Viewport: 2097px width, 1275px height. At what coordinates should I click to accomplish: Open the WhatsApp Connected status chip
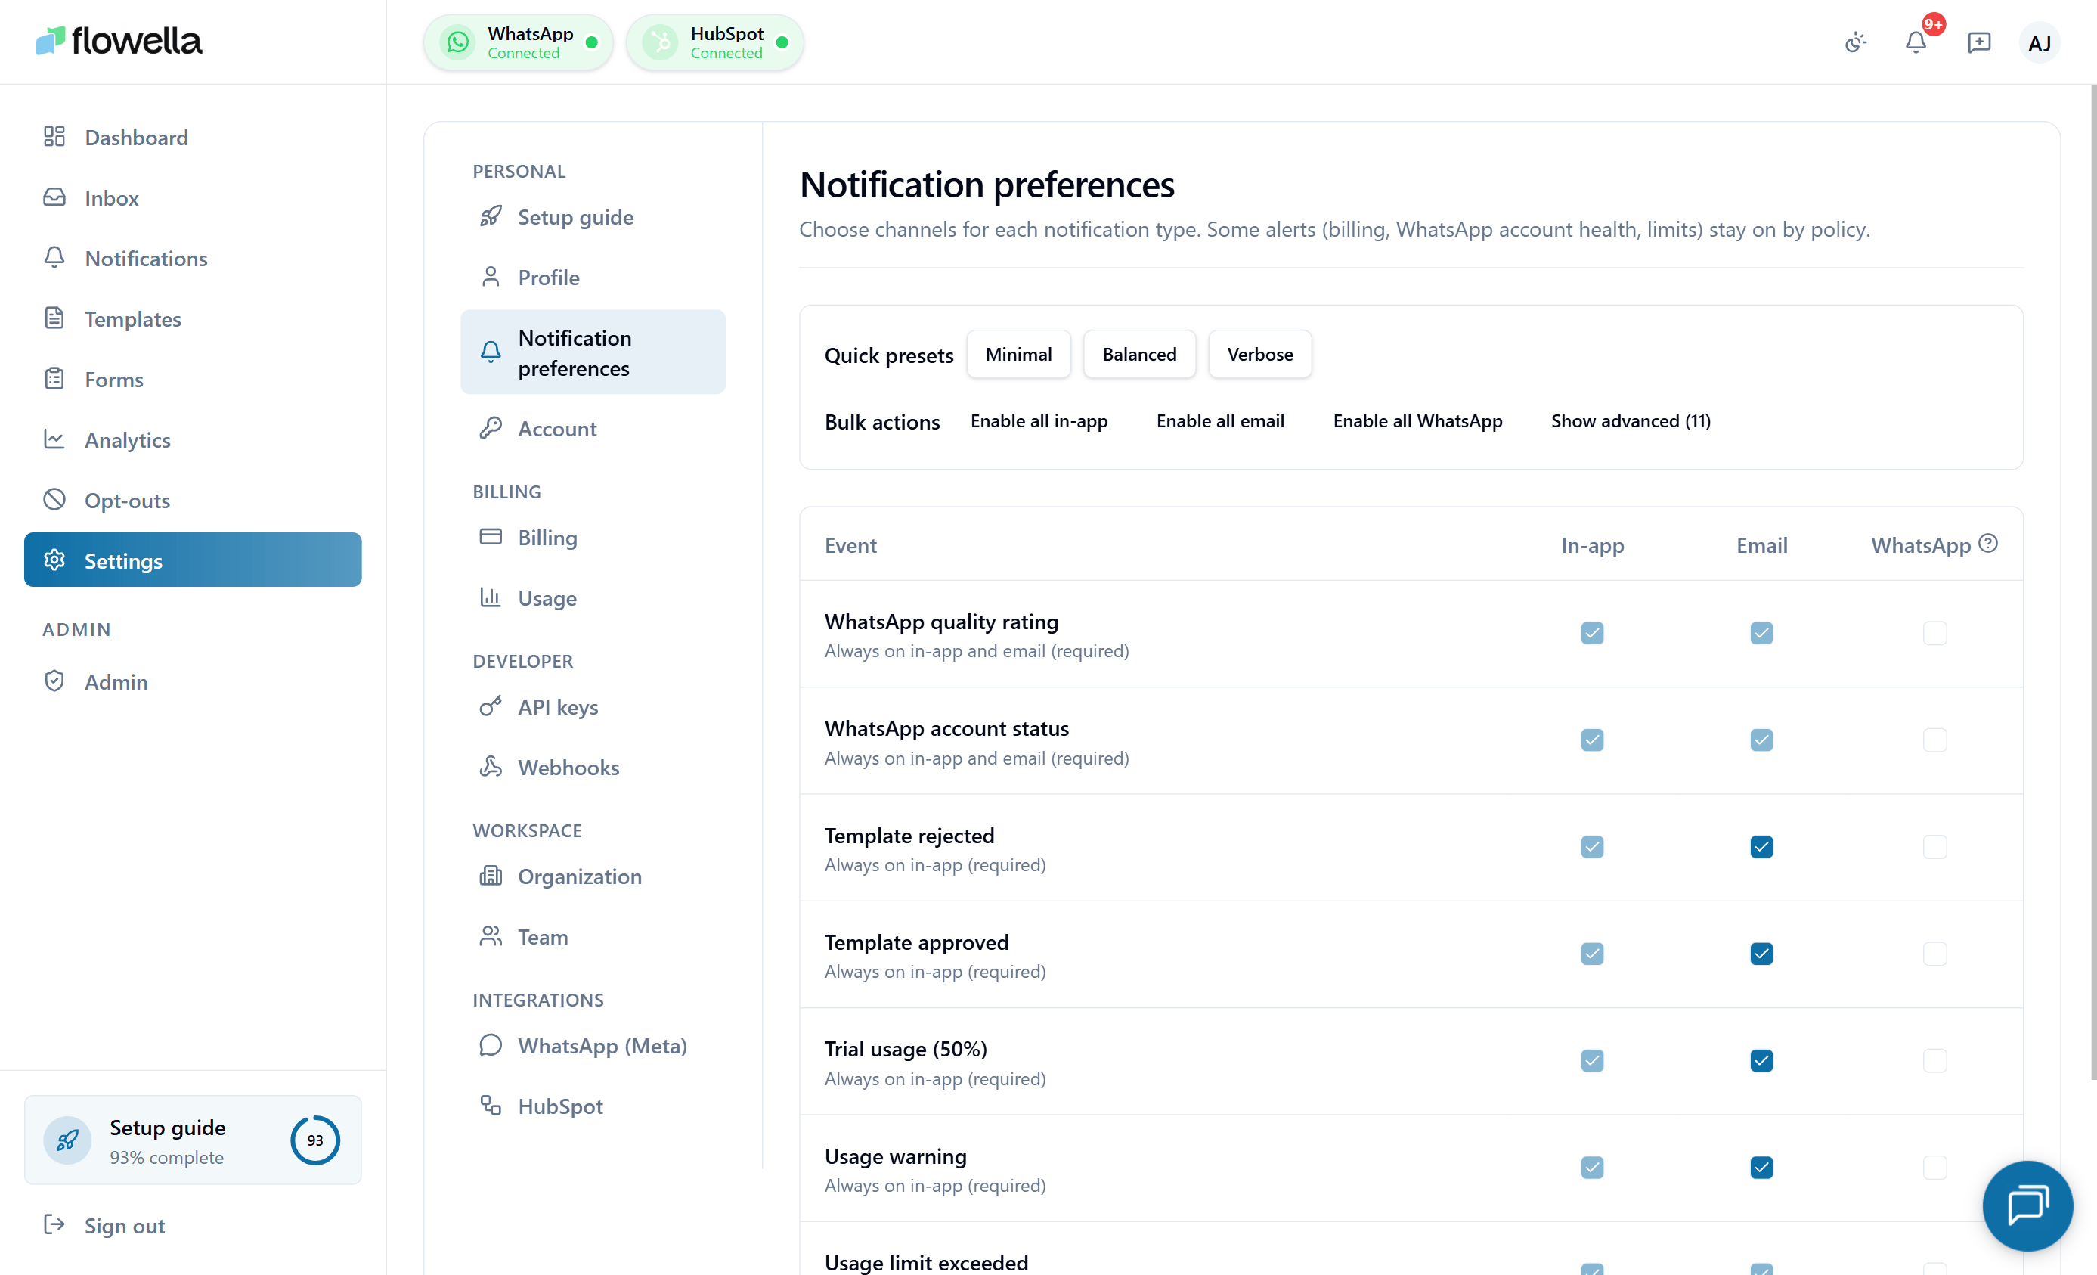click(x=519, y=42)
